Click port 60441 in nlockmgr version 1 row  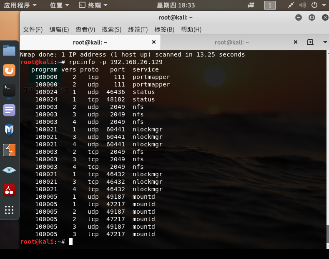(116, 129)
